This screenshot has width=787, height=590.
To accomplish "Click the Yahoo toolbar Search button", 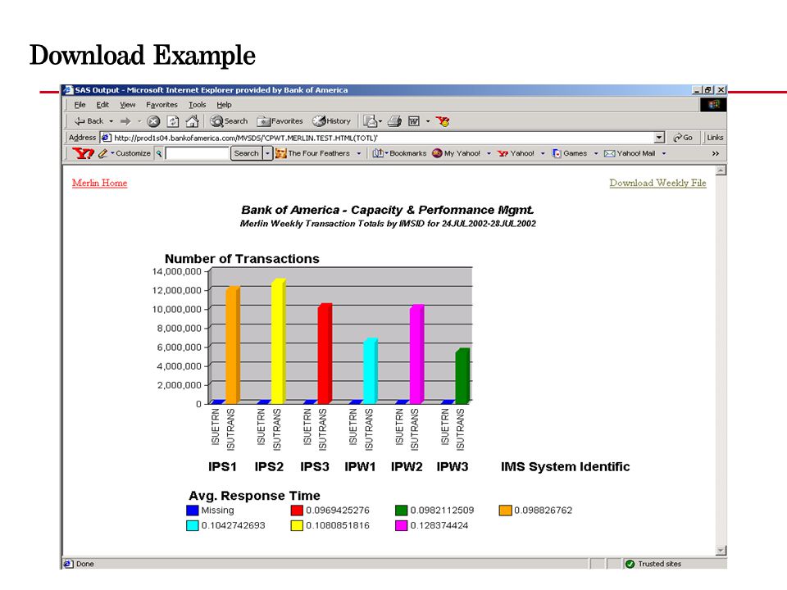I will click(247, 153).
